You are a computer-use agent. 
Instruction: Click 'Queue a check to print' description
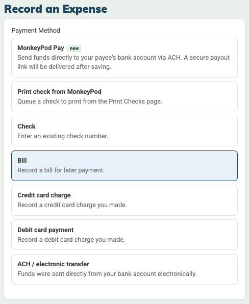[90, 102]
